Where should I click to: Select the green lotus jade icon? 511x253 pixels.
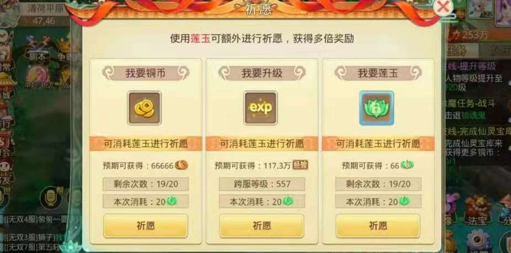(x=377, y=108)
